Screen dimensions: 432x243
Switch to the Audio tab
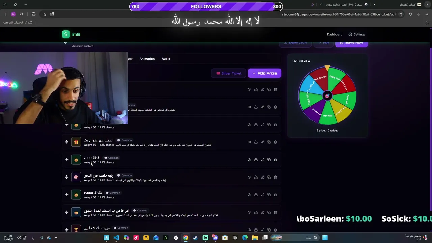coord(166,59)
